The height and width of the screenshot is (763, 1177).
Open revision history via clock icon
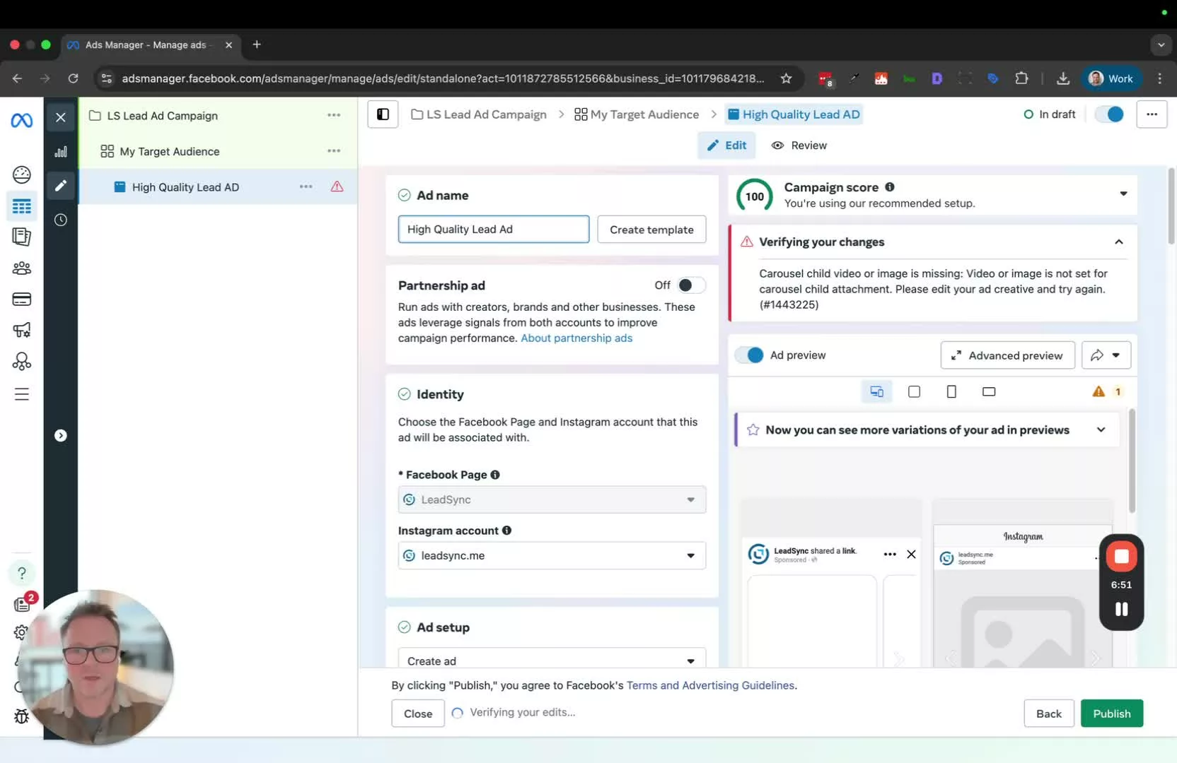[x=61, y=220]
